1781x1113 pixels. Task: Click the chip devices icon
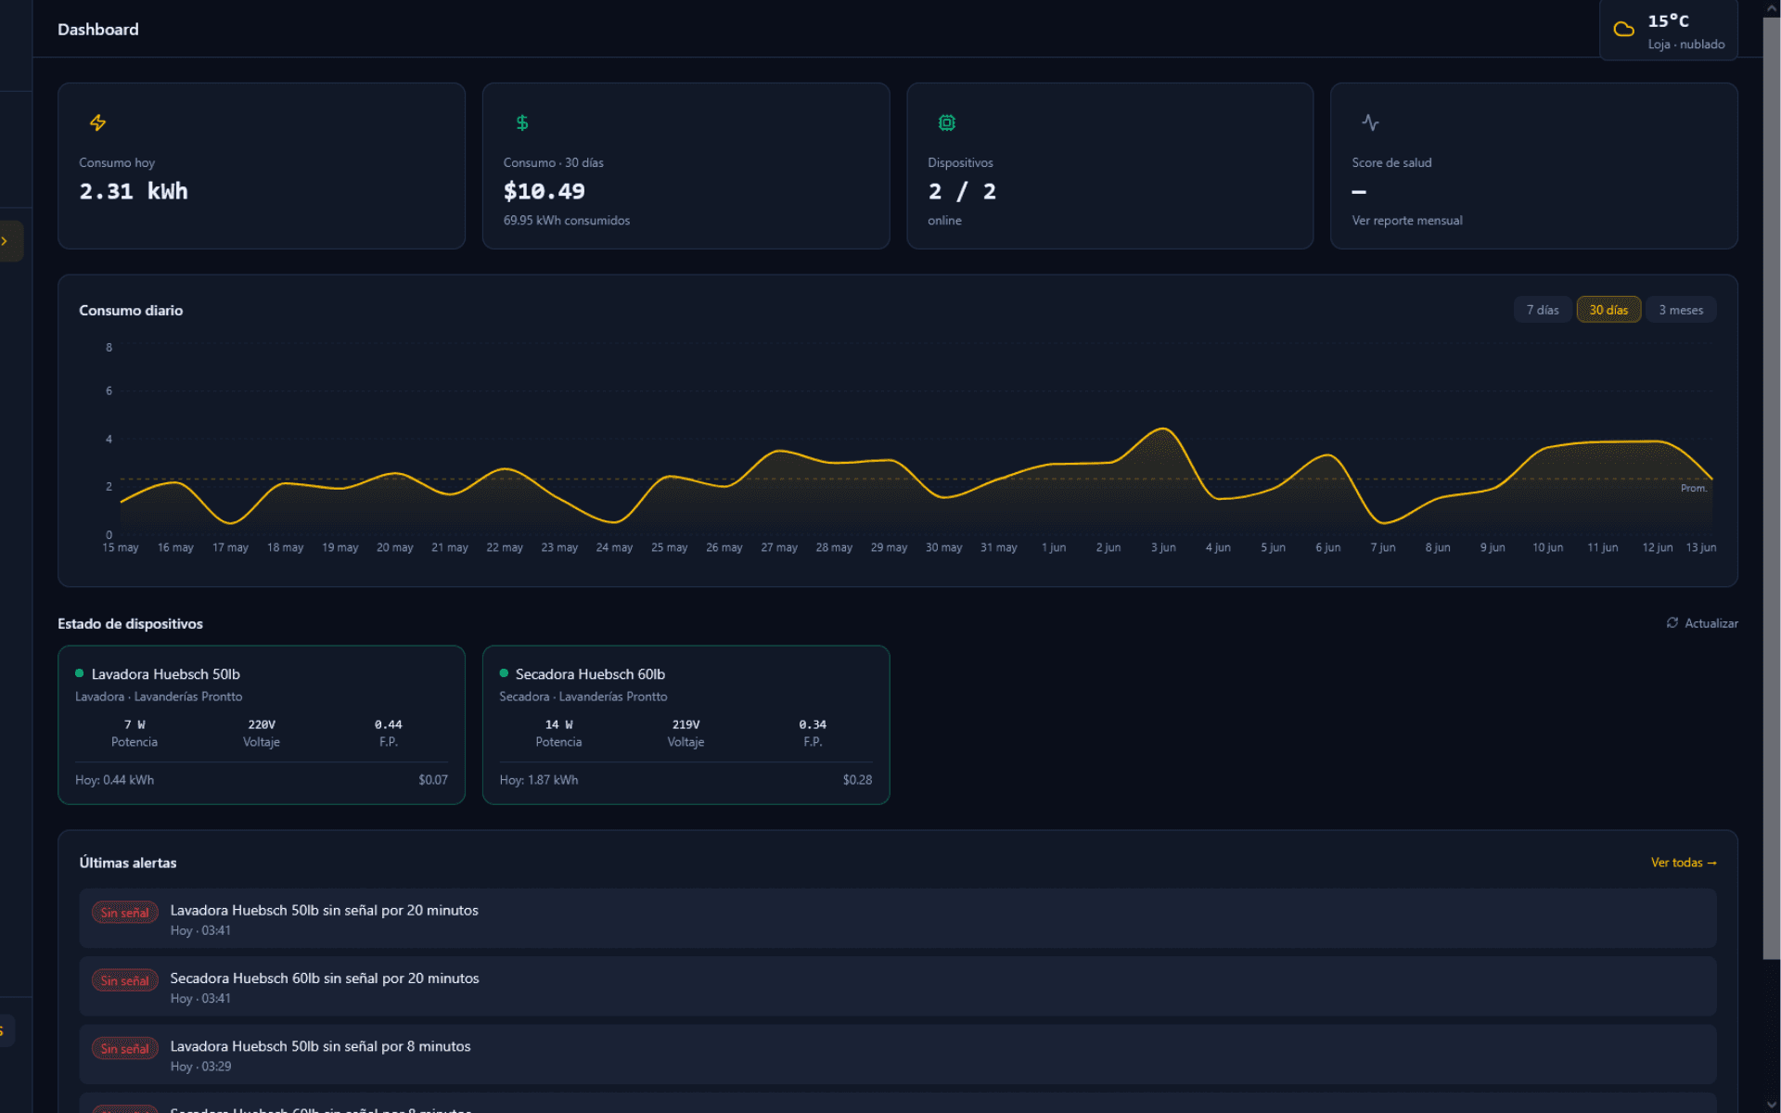(946, 122)
